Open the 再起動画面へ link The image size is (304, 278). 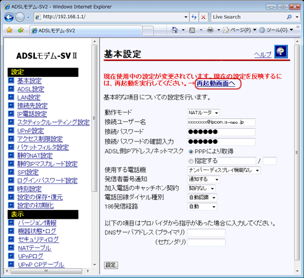click(216, 83)
